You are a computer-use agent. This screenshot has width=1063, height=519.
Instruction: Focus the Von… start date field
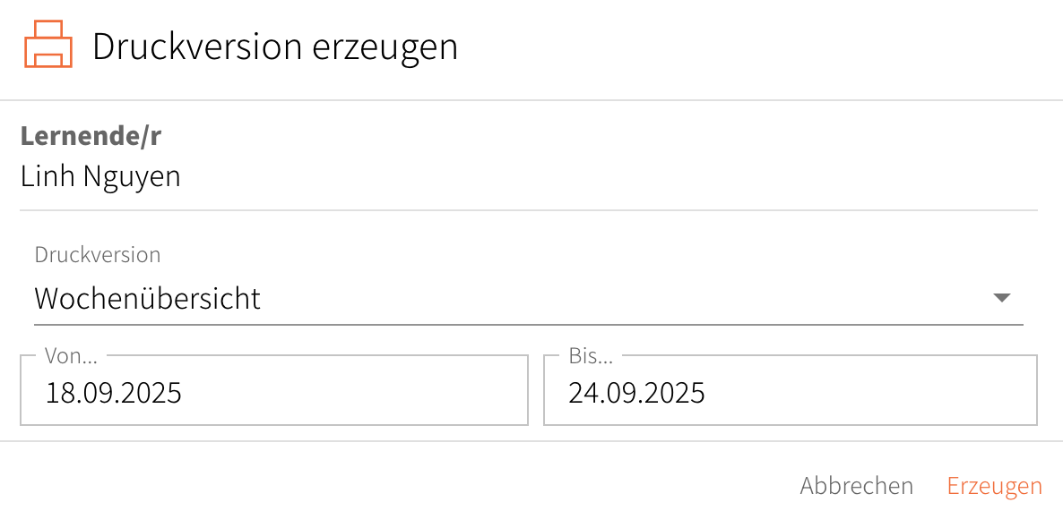(273, 392)
